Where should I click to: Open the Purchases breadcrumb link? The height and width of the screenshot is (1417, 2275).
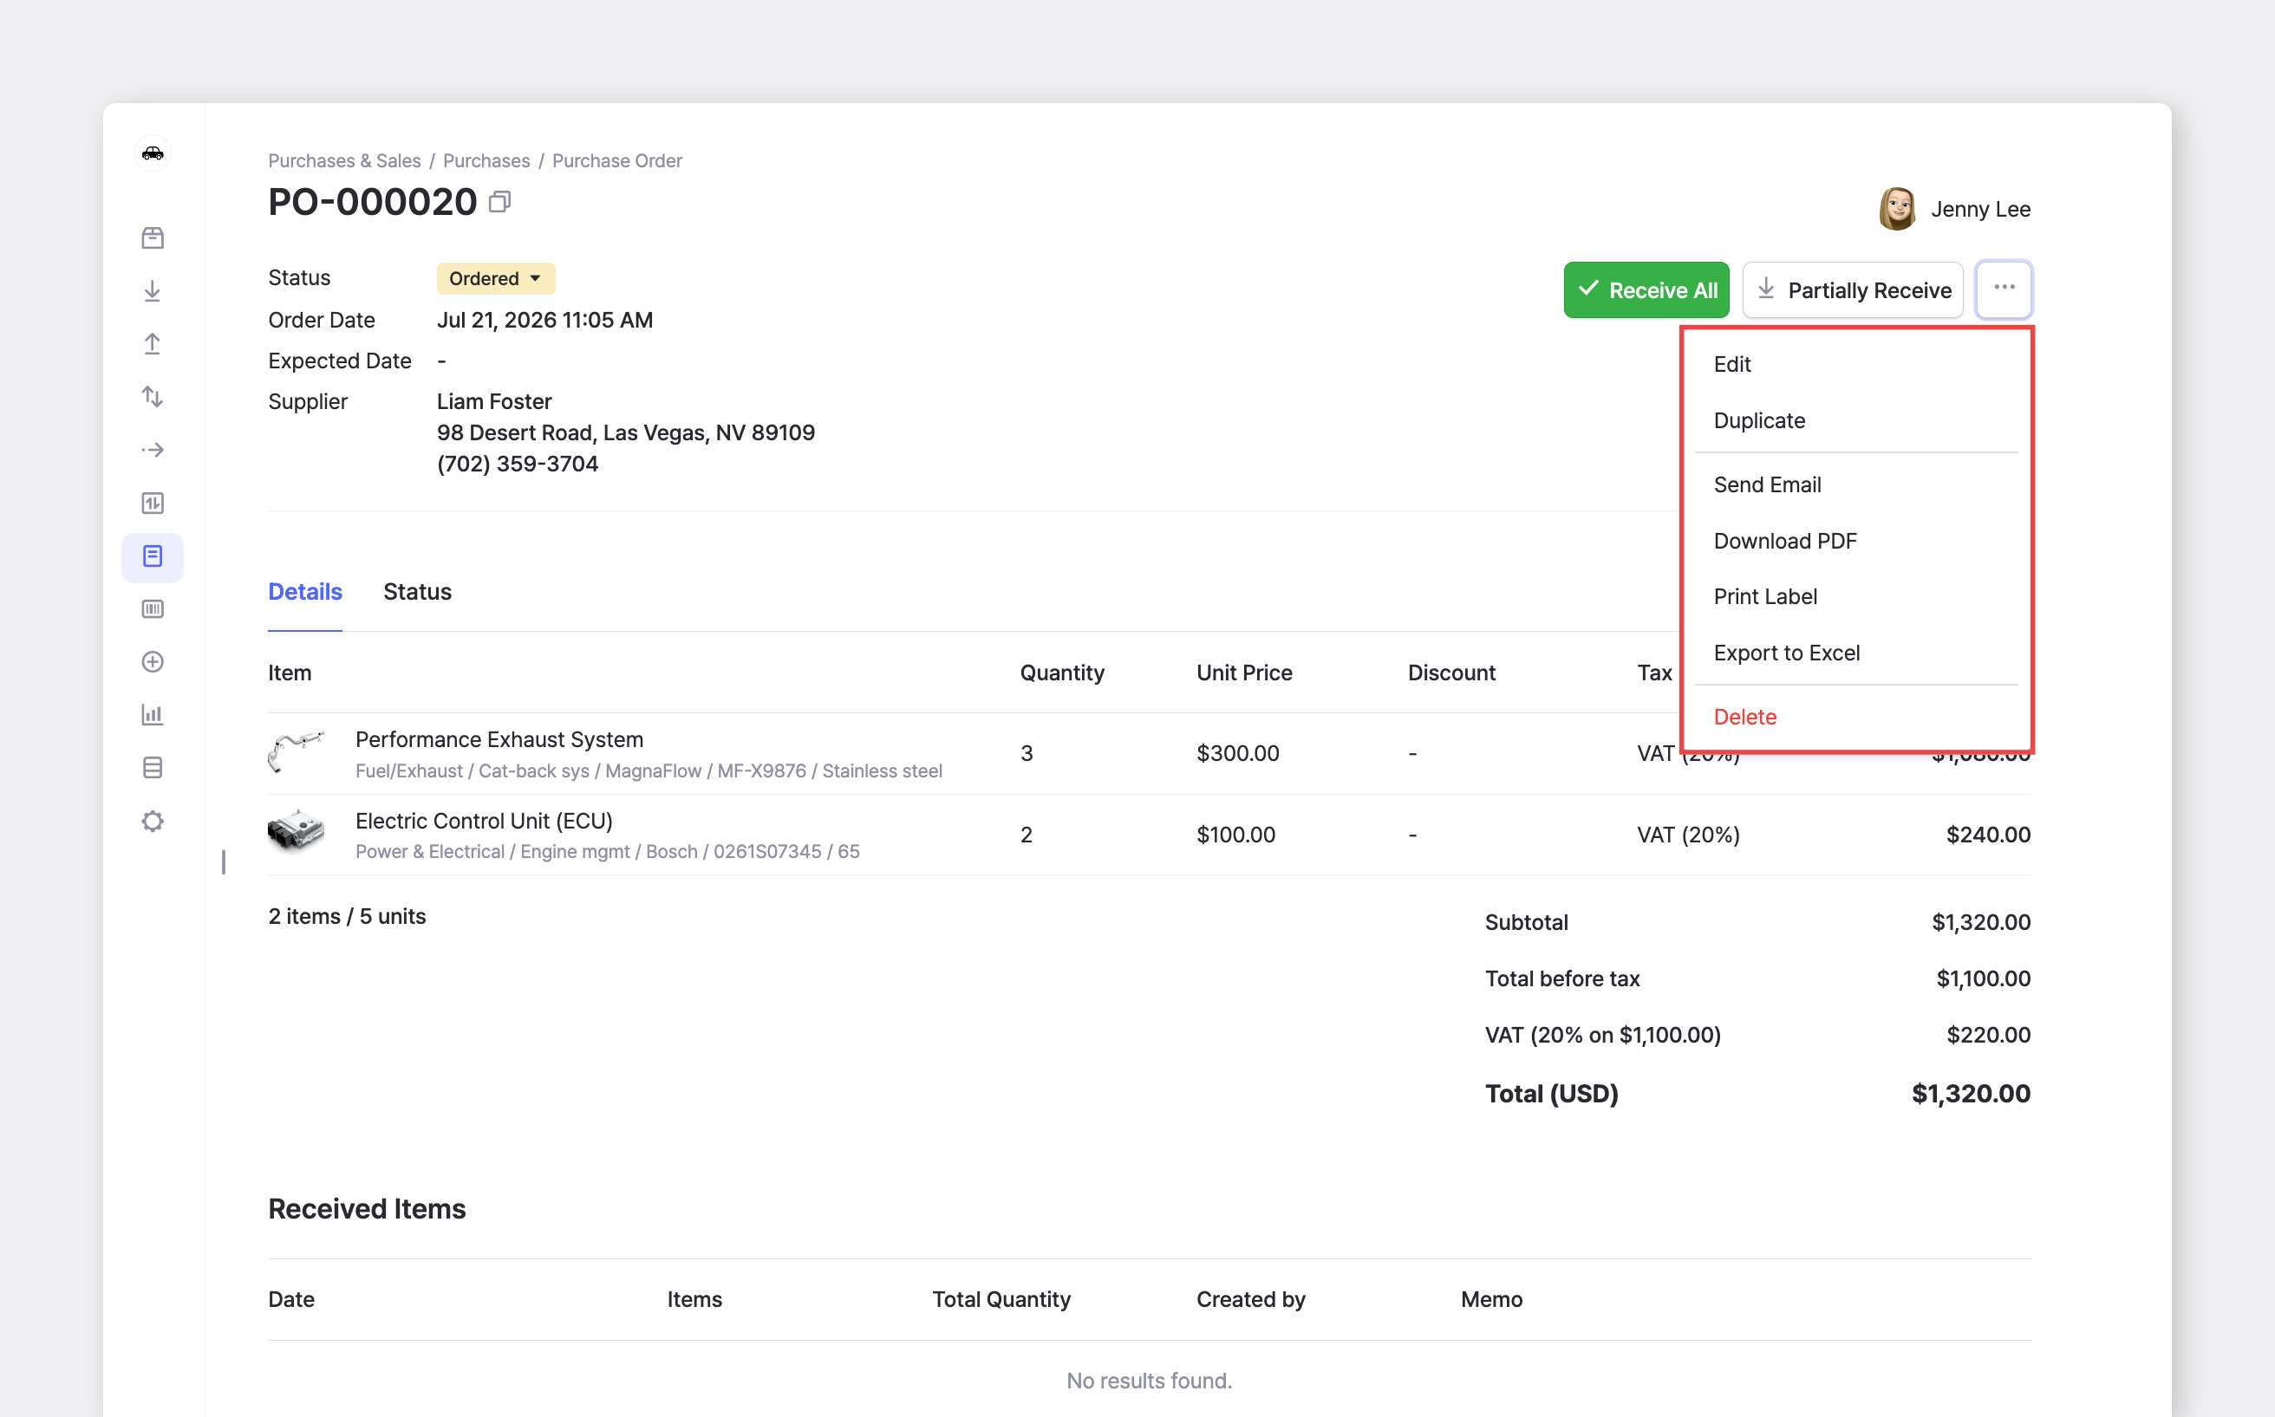(486, 160)
